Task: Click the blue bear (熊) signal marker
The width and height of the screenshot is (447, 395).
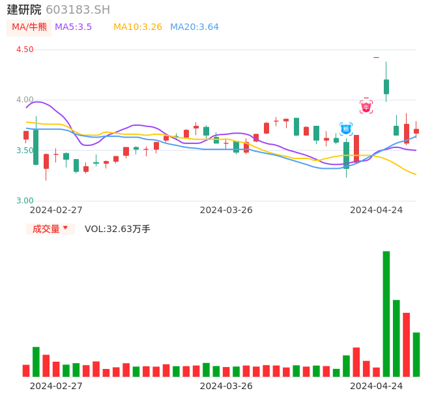Action: pos(346,129)
